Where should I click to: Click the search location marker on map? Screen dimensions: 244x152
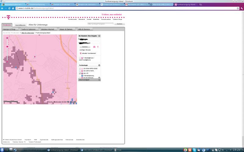pyautogui.click(x=35, y=57)
